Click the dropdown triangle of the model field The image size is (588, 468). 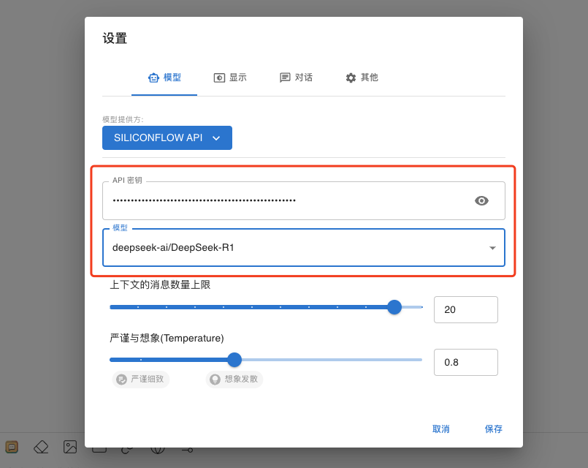point(492,248)
